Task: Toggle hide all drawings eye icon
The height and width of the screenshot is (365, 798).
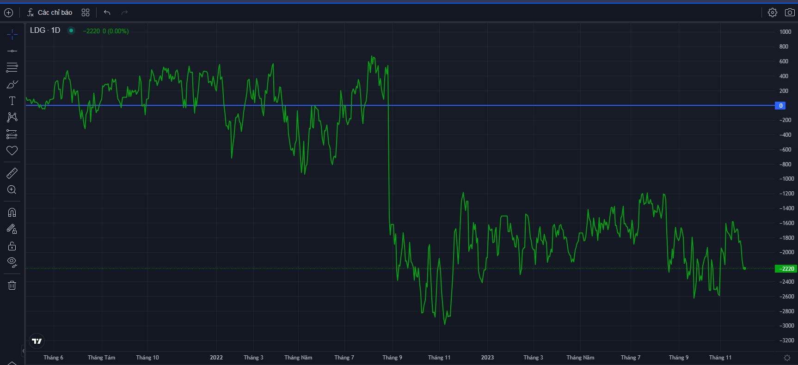Action: click(x=12, y=262)
